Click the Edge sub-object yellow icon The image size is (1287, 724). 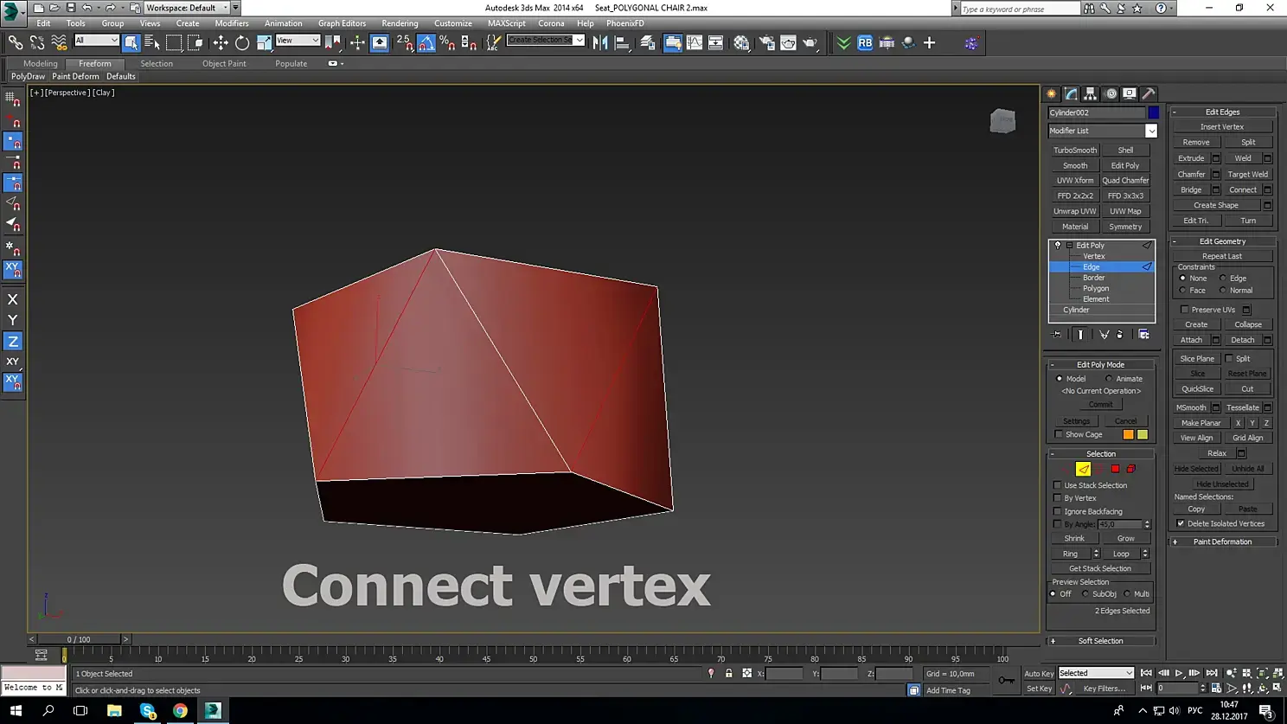(x=1083, y=469)
